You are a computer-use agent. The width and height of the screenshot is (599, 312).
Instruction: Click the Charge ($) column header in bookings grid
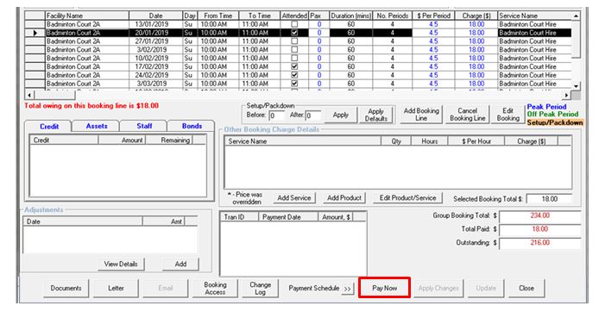tap(476, 16)
